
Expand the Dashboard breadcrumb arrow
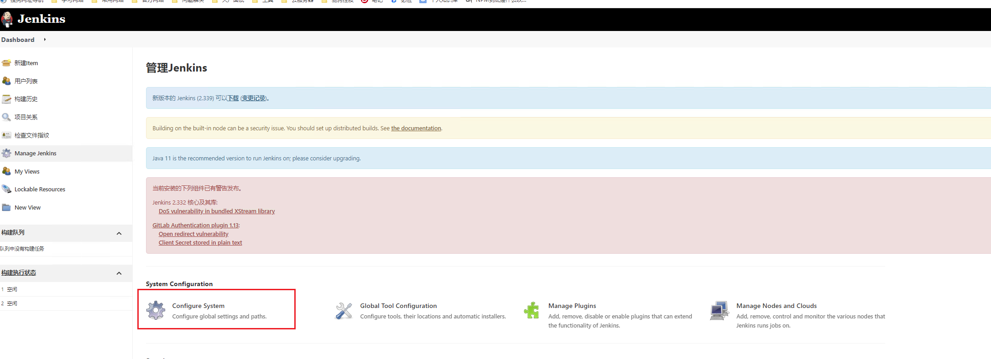point(45,40)
